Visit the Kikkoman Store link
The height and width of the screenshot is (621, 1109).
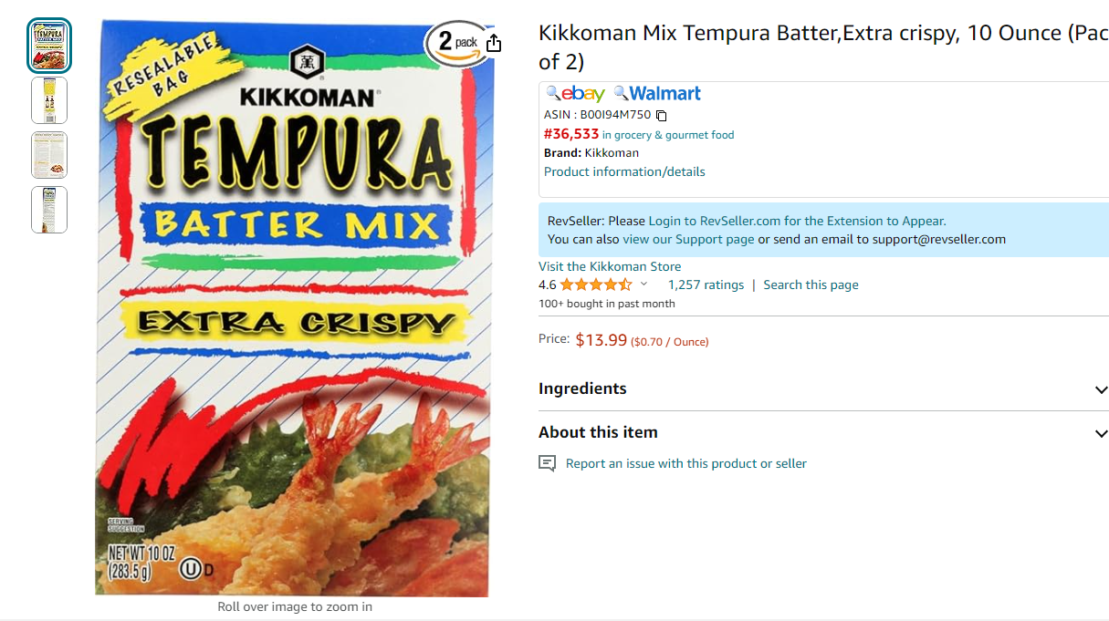tap(610, 266)
